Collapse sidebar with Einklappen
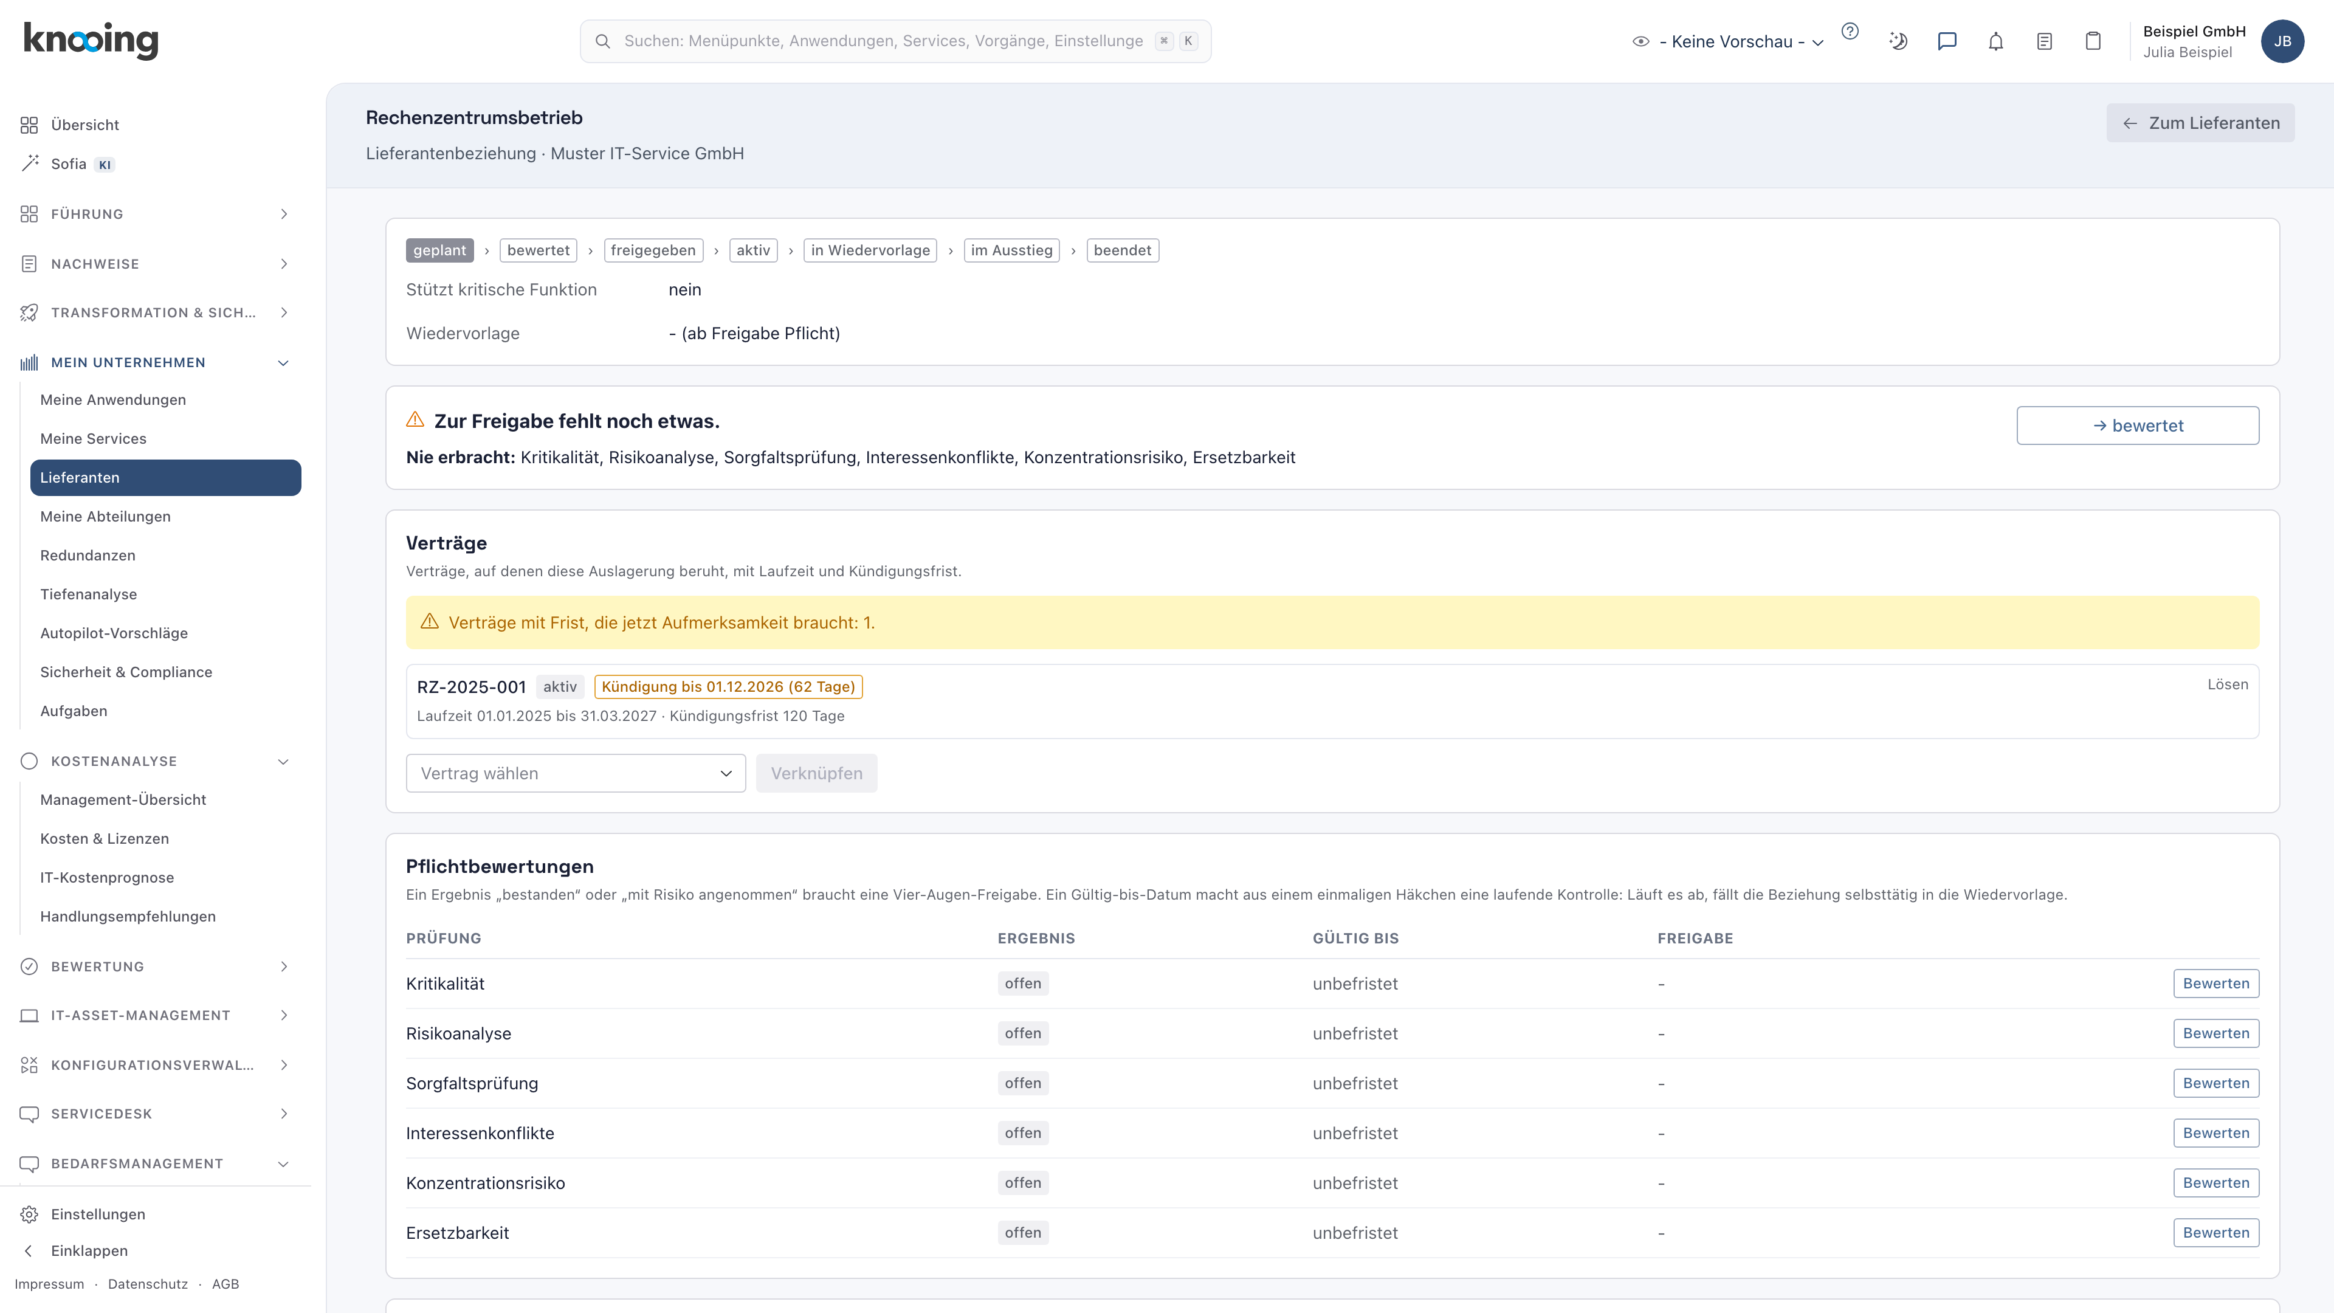2334x1313 pixels. [x=89, y=1250]
